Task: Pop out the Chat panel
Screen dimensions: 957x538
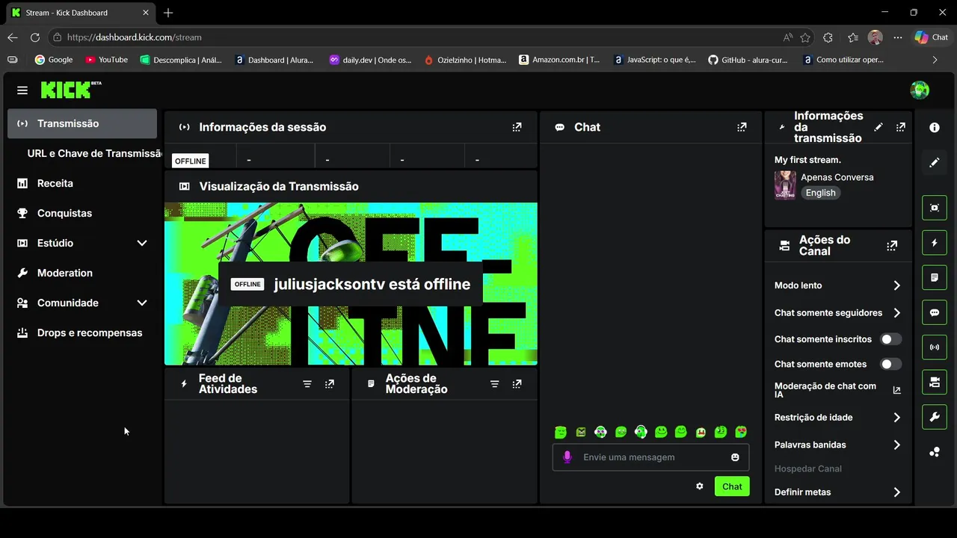Action: pyautogui.click(x=742, y=127)
